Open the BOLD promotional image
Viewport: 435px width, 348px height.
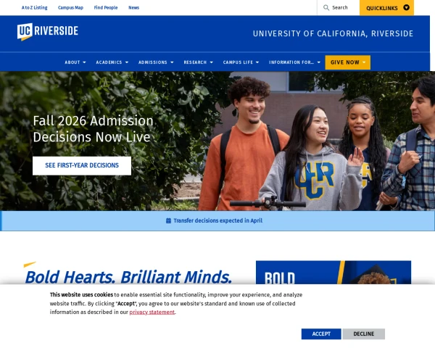click(x=333, y=273)
